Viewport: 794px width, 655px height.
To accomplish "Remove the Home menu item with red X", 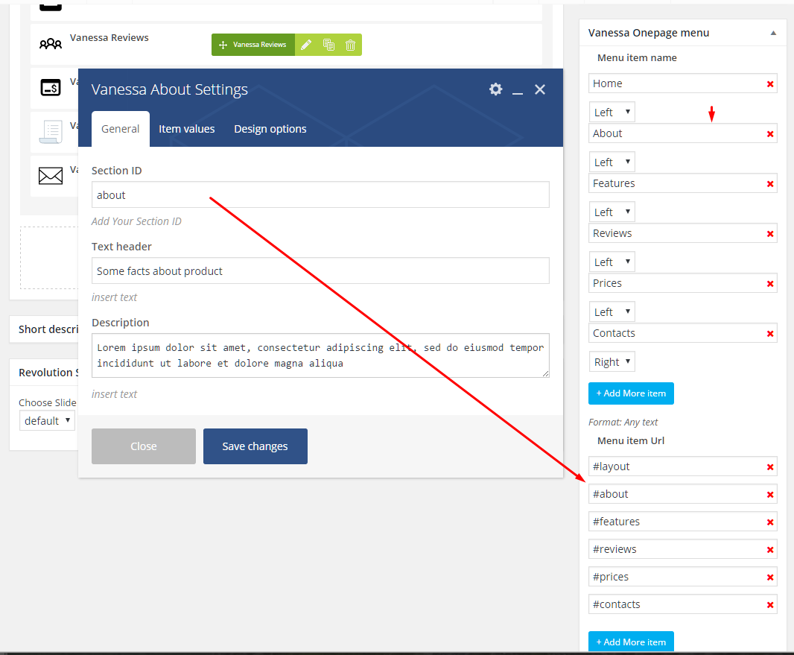I will 770,84.
